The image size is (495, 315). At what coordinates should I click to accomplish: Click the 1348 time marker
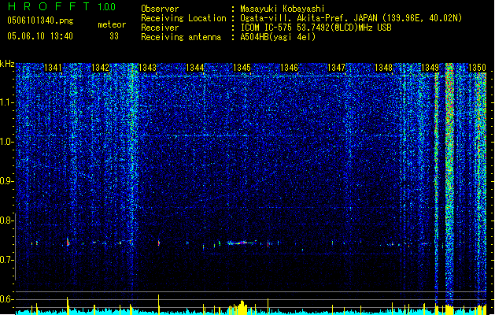(383, 68)
